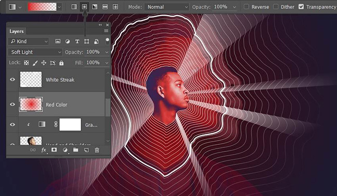Toggle the layer filtering on/off switch
The width and height of the screenshot is (337, 196).
pyautogui.click(x=107, y=41)
